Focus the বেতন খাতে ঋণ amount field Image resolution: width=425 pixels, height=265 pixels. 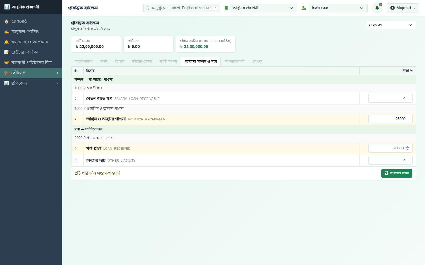pyautogui.click(x=390, y=98)
